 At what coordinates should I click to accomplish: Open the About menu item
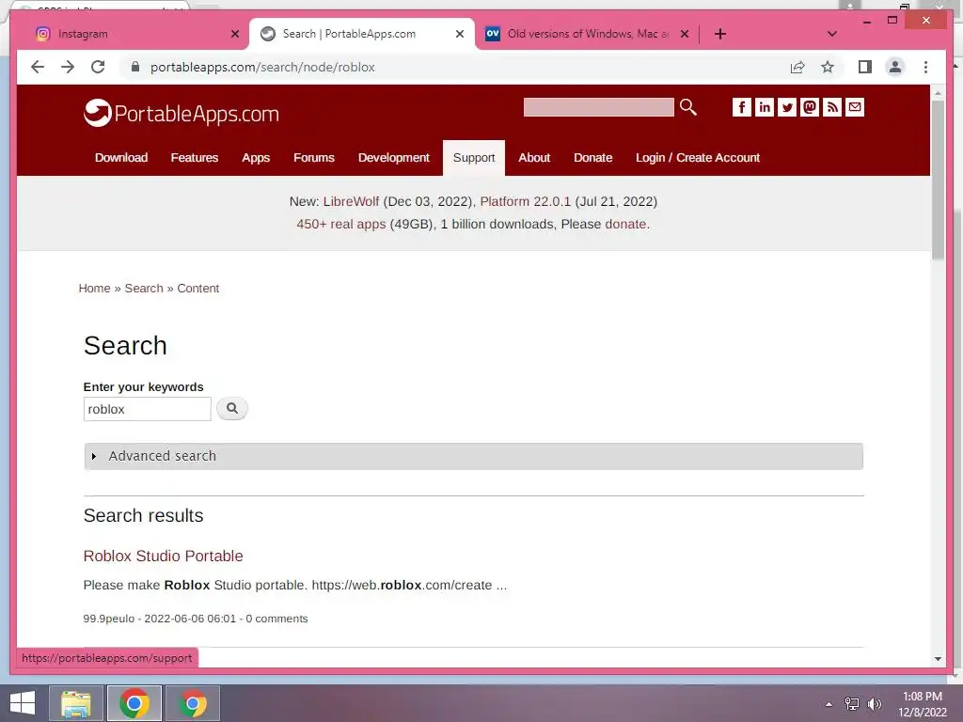coord(534,158)
